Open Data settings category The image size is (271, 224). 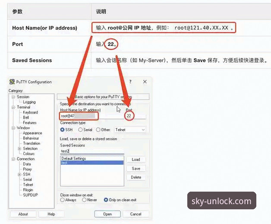point(27,164)
